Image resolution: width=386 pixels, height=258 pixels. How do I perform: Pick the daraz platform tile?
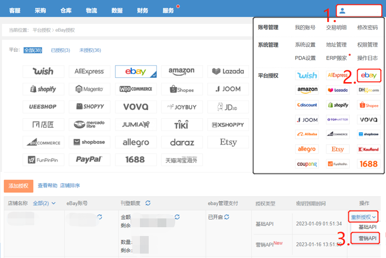[182, 142]
